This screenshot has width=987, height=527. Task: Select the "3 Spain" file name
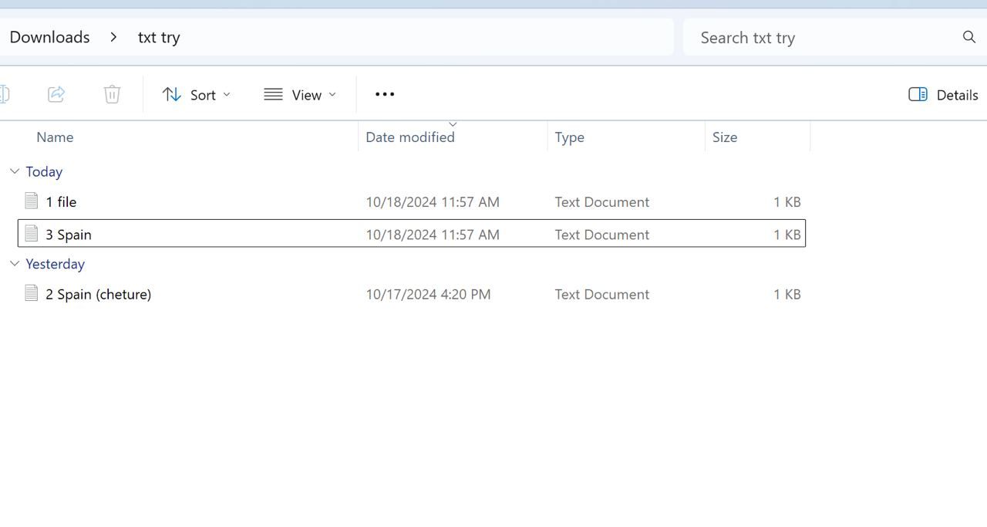69,235
